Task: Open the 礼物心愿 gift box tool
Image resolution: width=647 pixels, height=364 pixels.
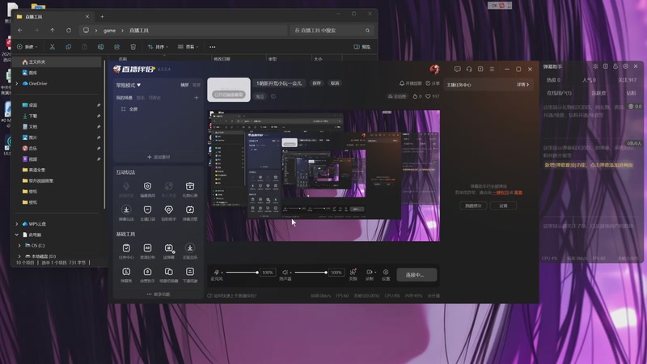Action: [190, 189]
